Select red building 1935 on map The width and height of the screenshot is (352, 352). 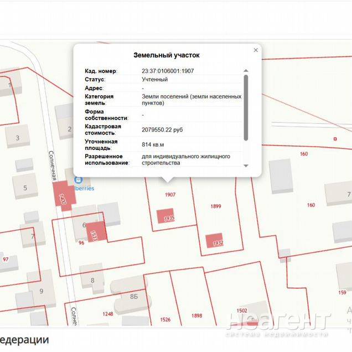(165, 216)
